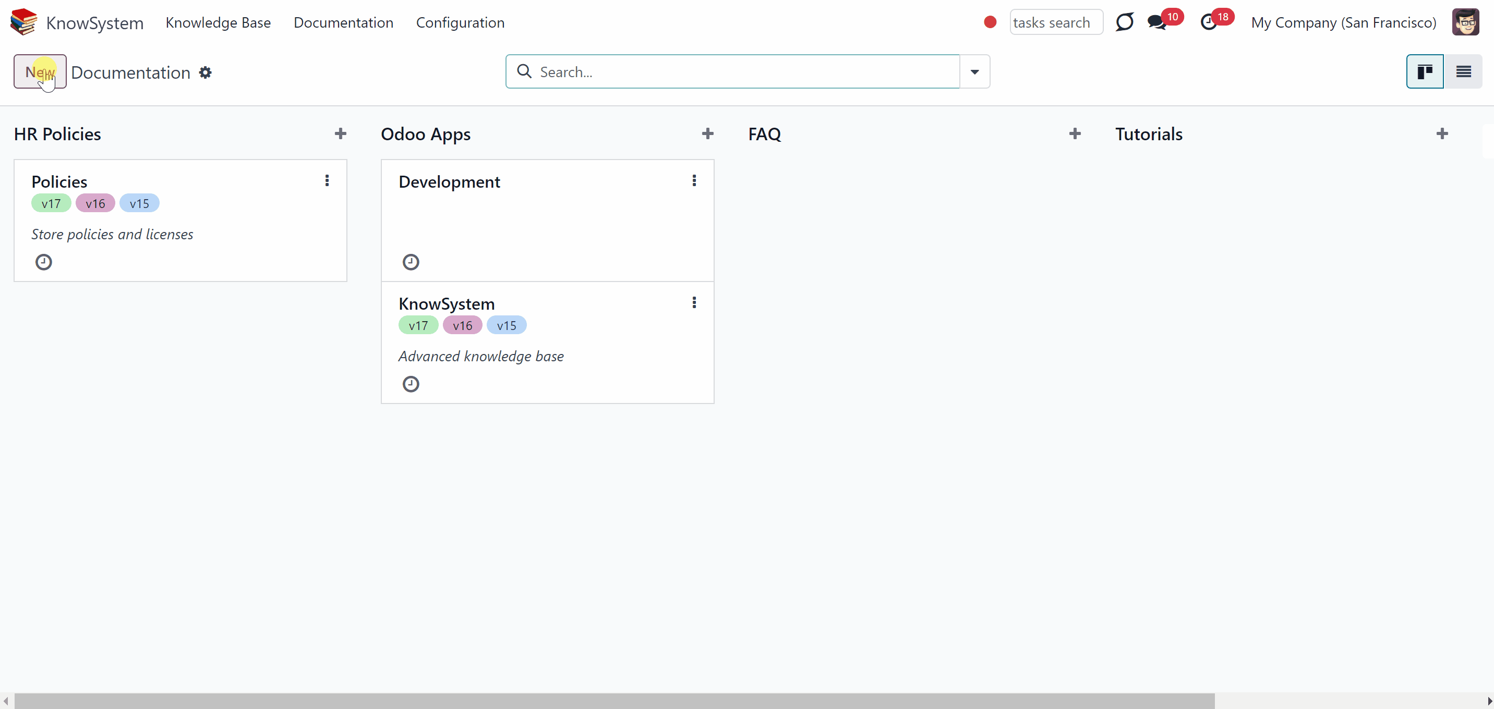Open Policies card three-dot menu
Viewport: 1494px width, 709px height.
tap(327, 181)
